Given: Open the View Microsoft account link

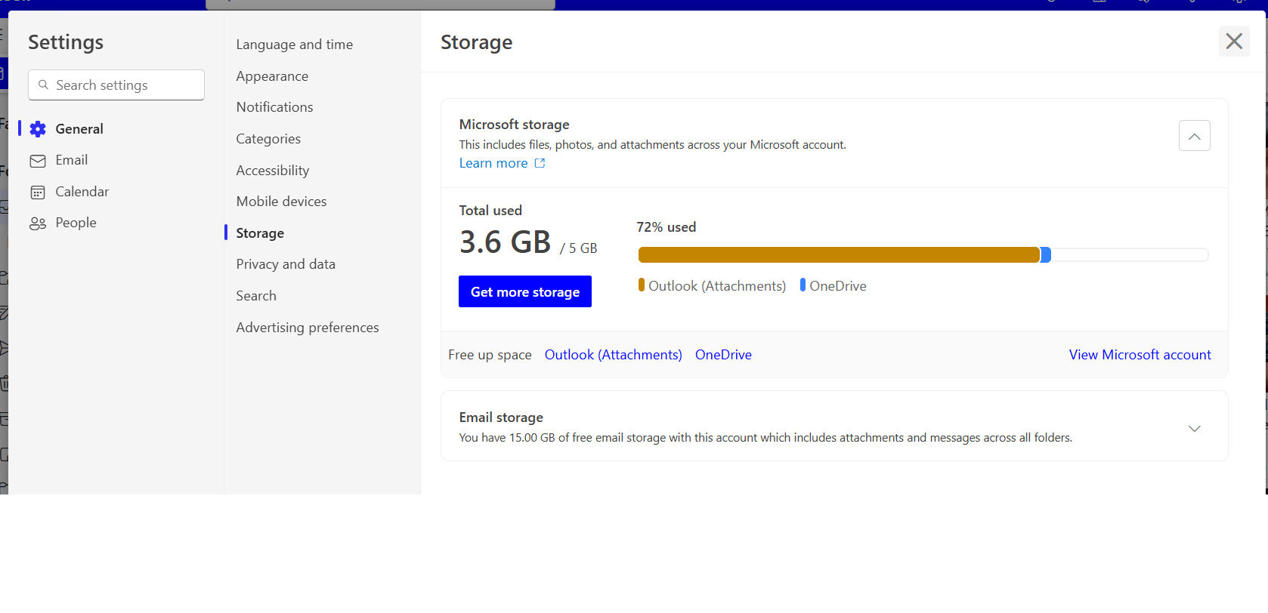Looking at the screenshot, I should tap(1140, 355).
